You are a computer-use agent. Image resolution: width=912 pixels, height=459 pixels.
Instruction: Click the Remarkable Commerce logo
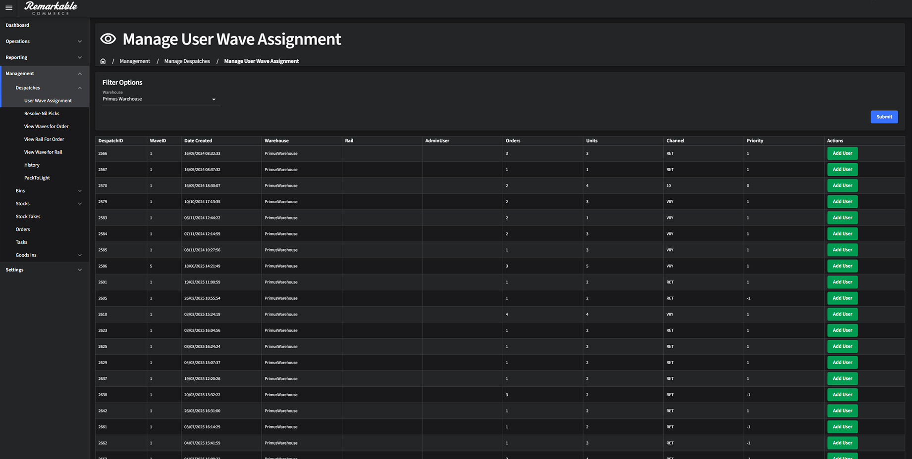[51, 8]
